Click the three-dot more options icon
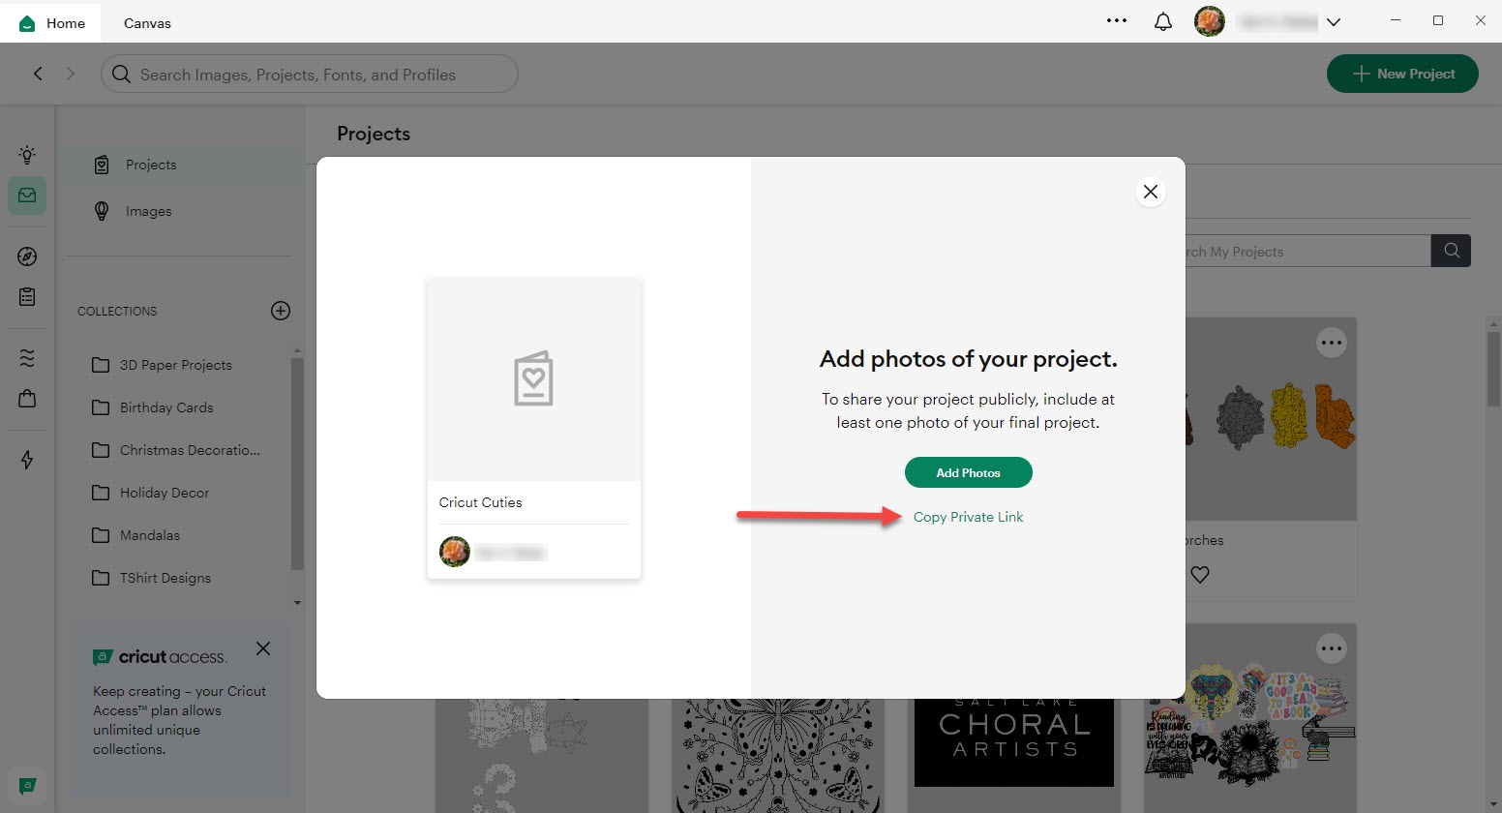 pyautogui.click(x=1117, y=20)
